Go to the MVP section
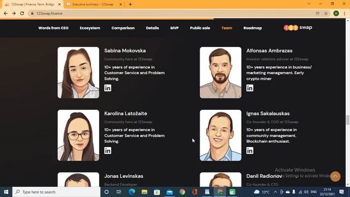The height and width of the screenshot is (197, 350). click(174, 28)
